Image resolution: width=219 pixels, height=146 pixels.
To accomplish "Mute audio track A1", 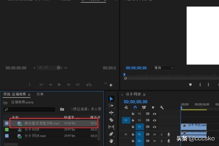I will (154, 134).
